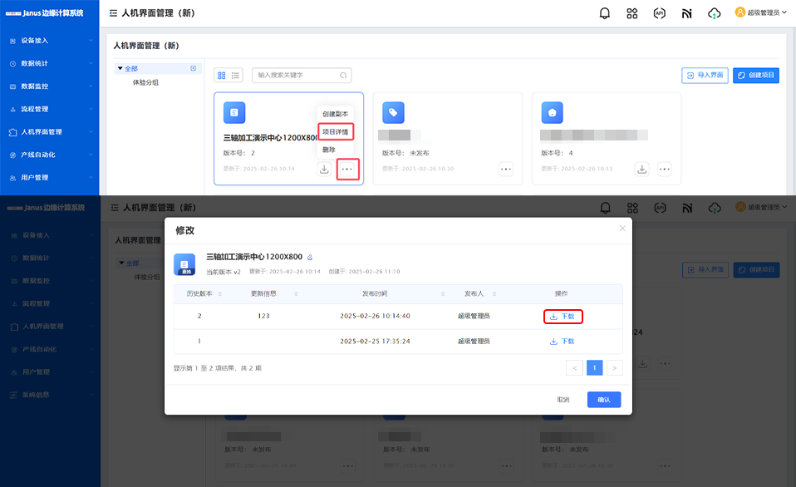Download the 三轴加工演示中心1200X800 project from its card
796x487 pixels.
click(x=324, y=169)
